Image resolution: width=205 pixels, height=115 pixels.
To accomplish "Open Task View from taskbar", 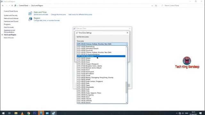I will (x=9, y=113).
